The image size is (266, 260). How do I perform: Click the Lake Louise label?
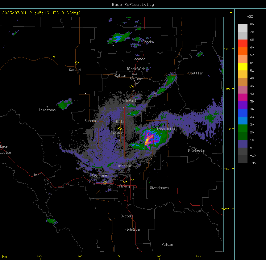[x=6, y=149]
